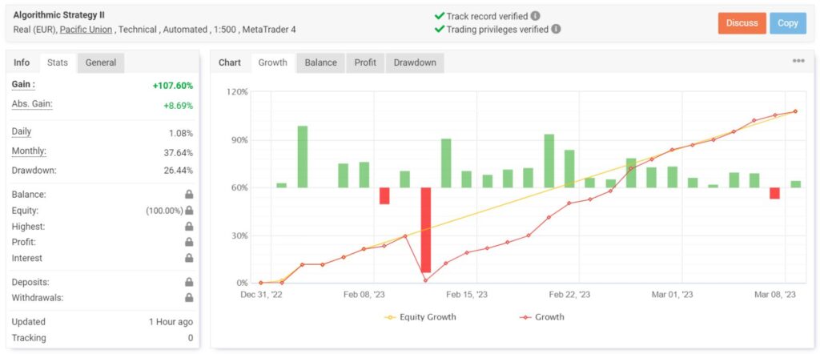The image size is (820, 354).
Task: Click the lock icon next to Equity
Action: [189, 211]
